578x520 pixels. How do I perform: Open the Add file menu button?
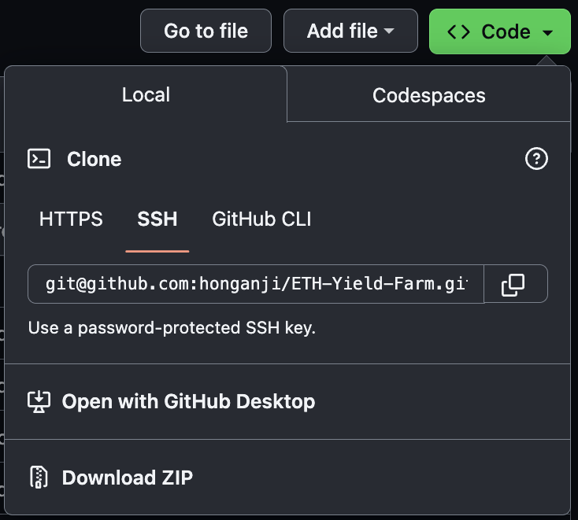[x=350, y=31]
